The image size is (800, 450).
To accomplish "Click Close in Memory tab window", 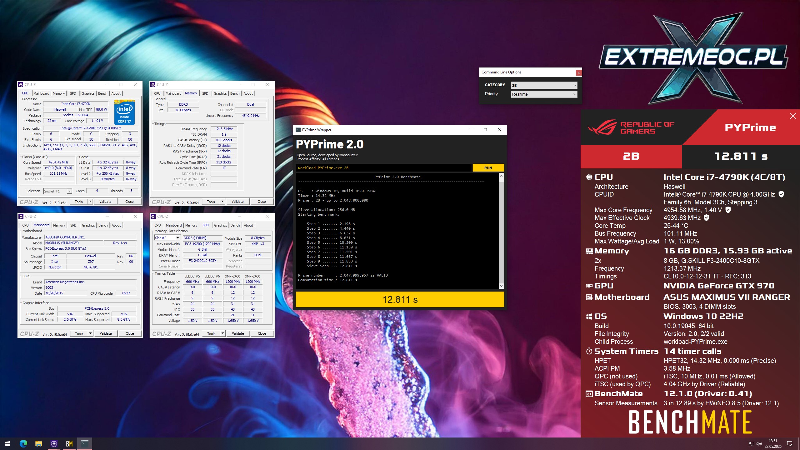I will [x=262, y=202].
